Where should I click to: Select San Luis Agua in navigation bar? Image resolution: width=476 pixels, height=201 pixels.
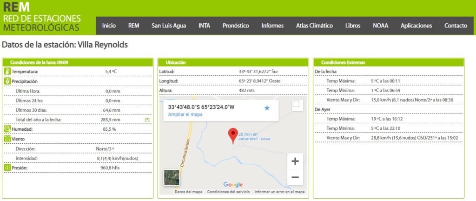click(x=169, y=26)
